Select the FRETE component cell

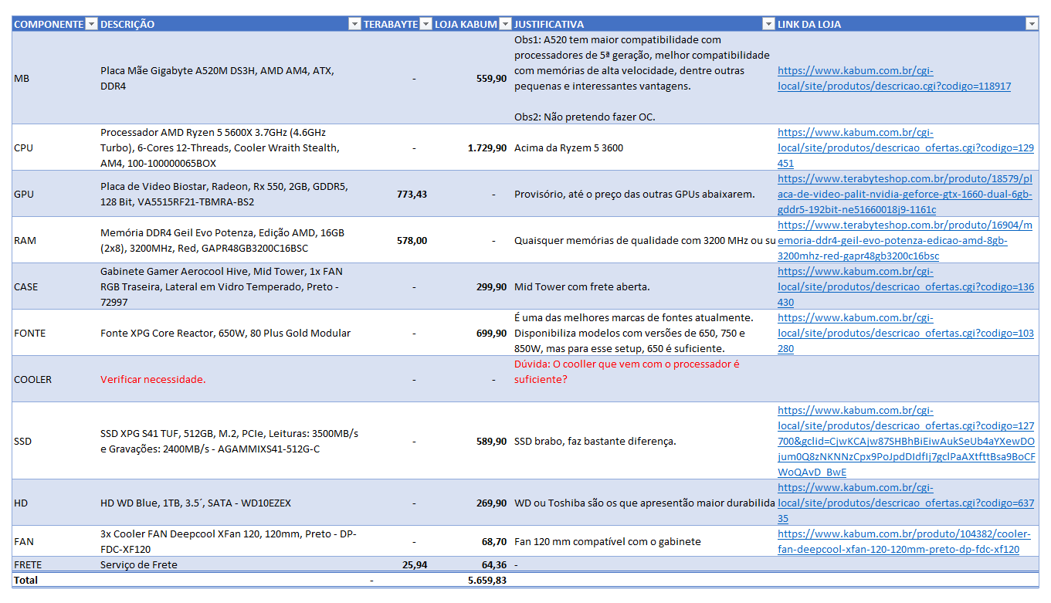[x=56, y=564]
